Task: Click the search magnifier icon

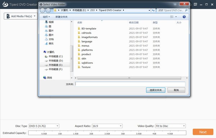Action: pyautogui.click(x=186, y=10)
